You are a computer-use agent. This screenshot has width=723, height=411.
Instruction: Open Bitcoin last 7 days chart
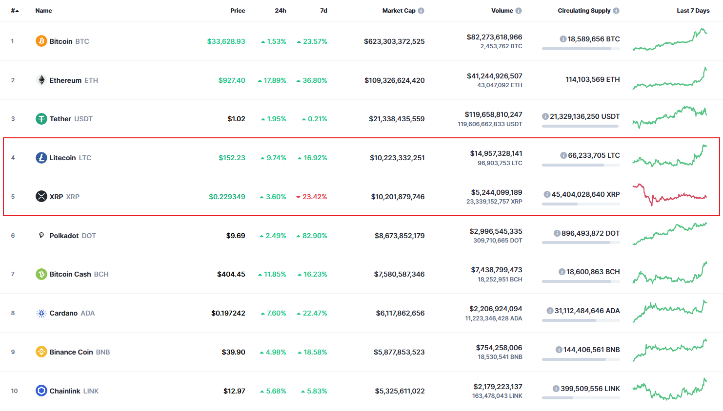tap(670, 39)
